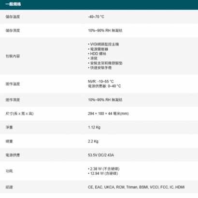Click the -40~70 °C value
Viewport: 198px width, 198px height.
[96, 17]
